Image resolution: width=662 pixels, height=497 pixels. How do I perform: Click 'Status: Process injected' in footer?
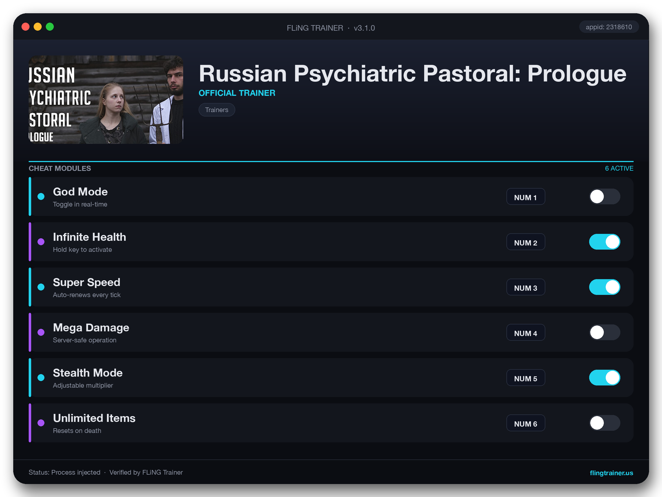click(64, 472)
